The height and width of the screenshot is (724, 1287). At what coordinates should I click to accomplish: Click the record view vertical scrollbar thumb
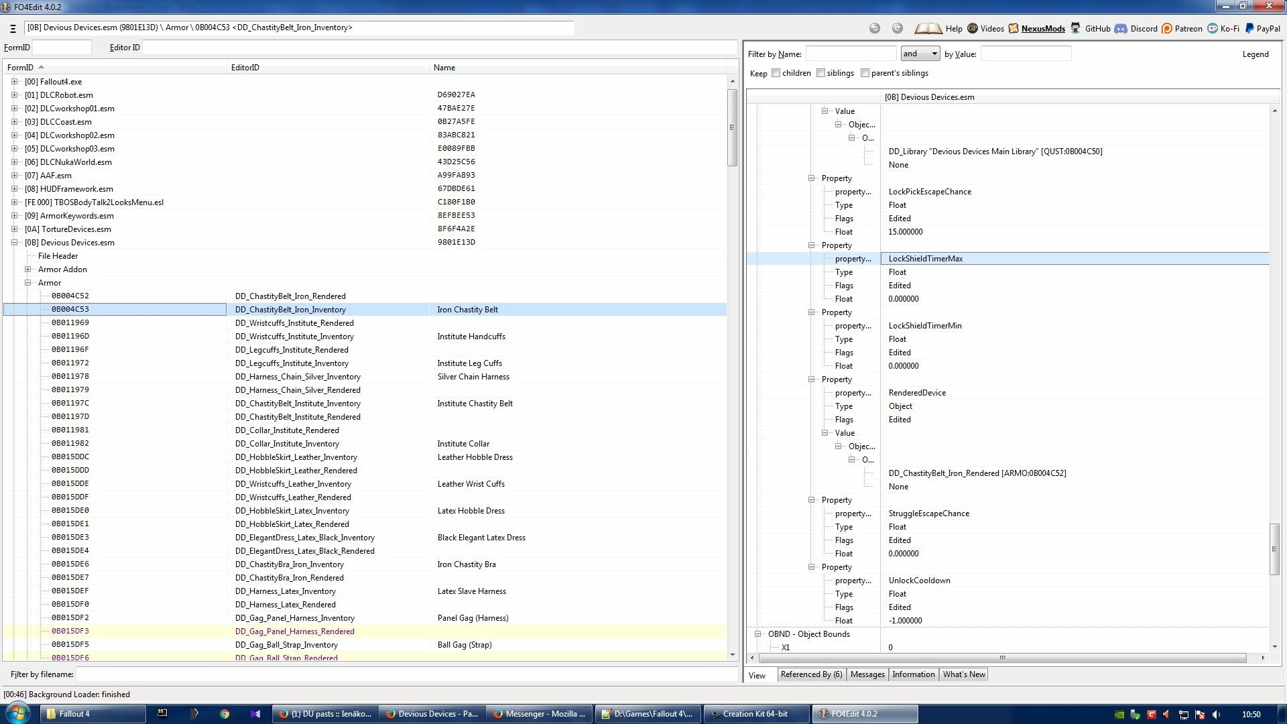(1274, 549)
